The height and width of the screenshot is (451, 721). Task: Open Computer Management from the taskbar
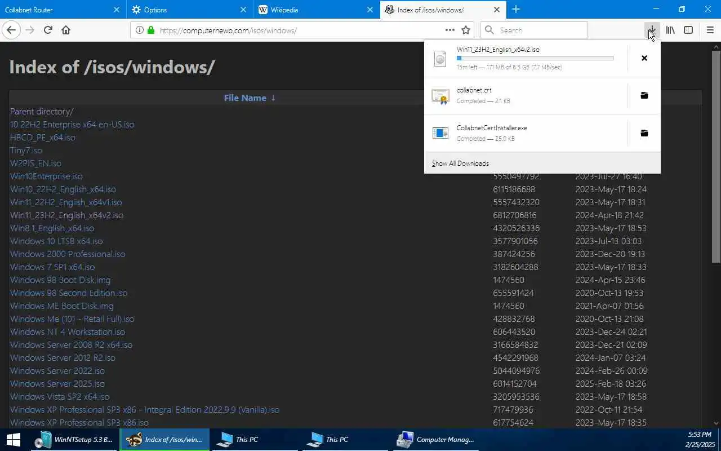[435, 440]
